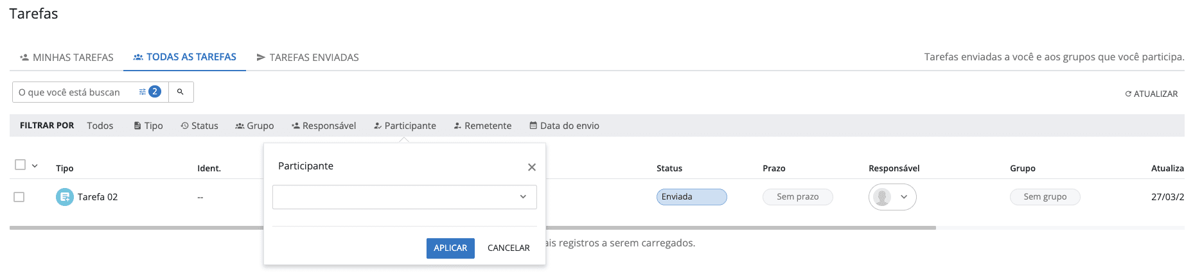Viewport: 1193px width, 274px height.
Task: Check the Tarefa 02 row checkbox
Action: coord(19,197)
